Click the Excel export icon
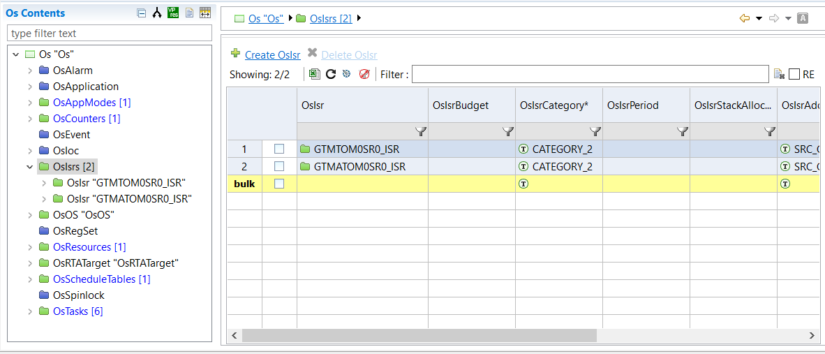Viewport: 825px width, 354px height. [x=315, y=74]
